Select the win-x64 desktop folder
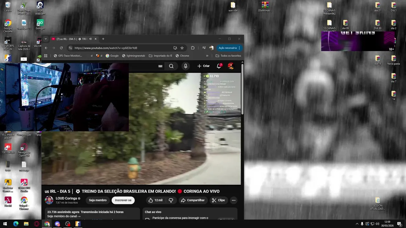This screenshot has height=228, width=406. coord(233,7)
